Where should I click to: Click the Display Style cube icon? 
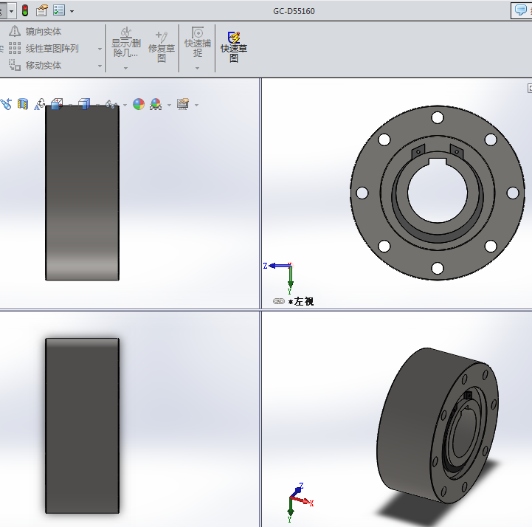tap(84, 104)
